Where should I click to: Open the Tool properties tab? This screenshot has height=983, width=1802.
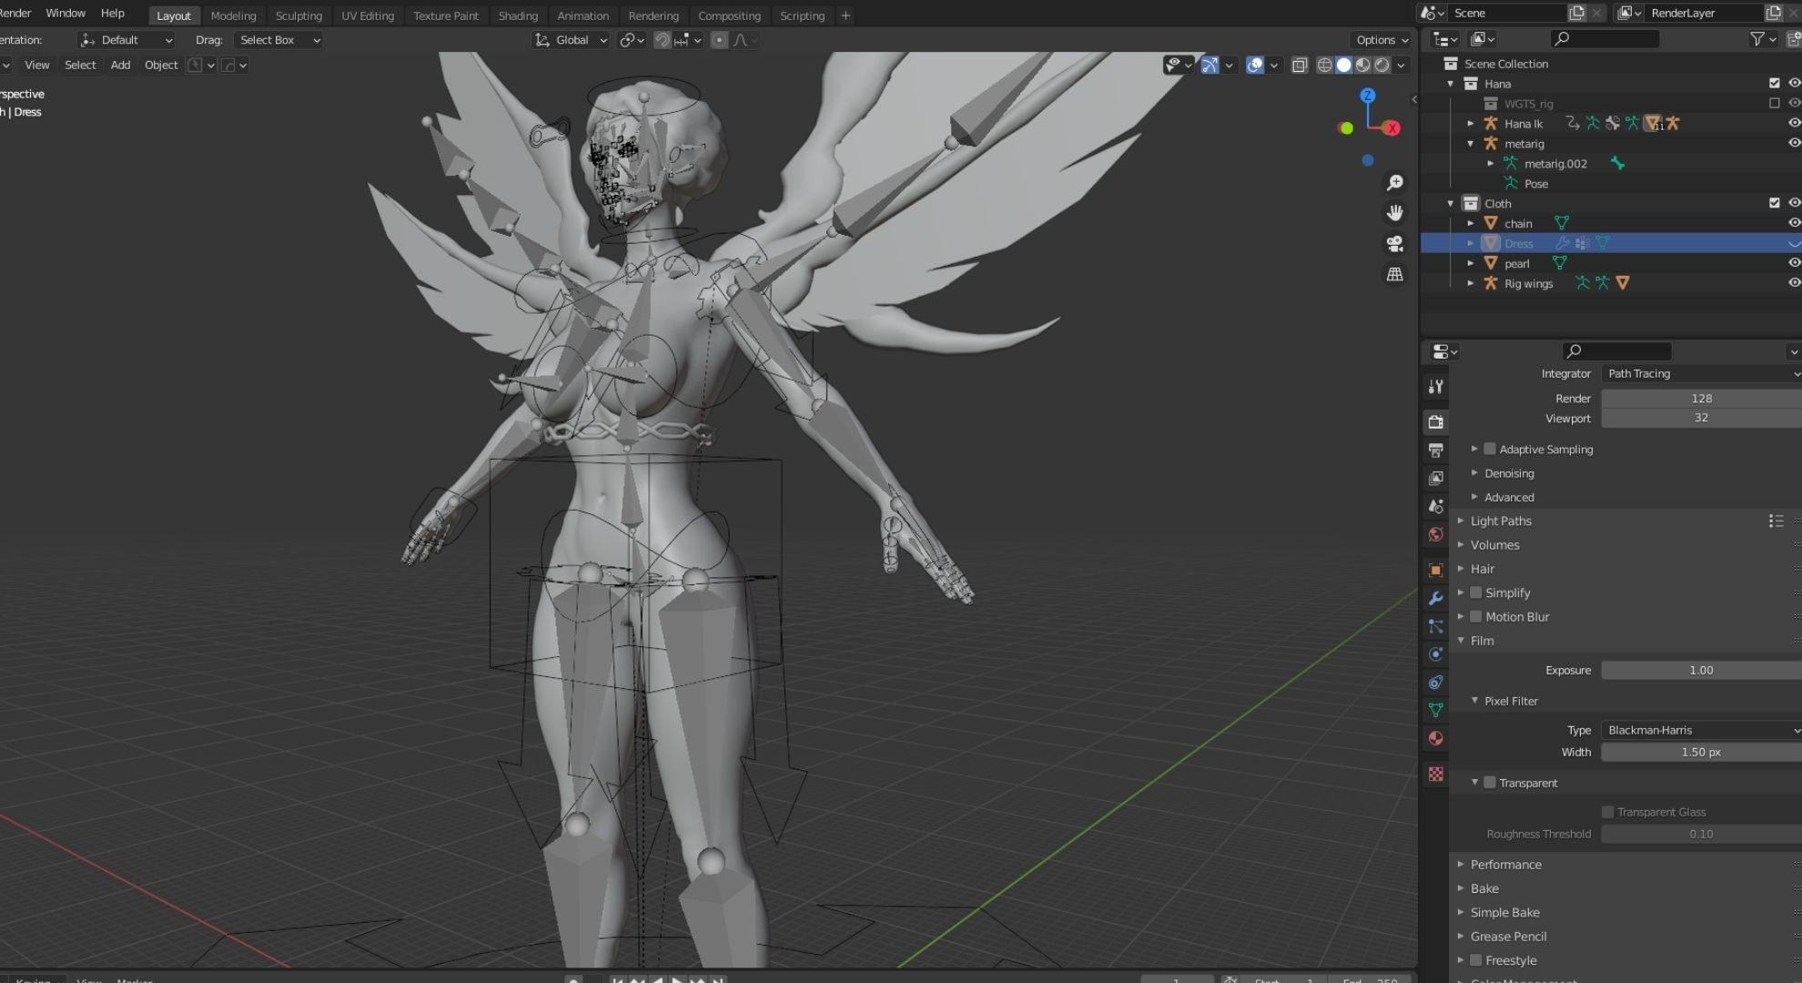pyautogui.click(x=1435, y=387)
